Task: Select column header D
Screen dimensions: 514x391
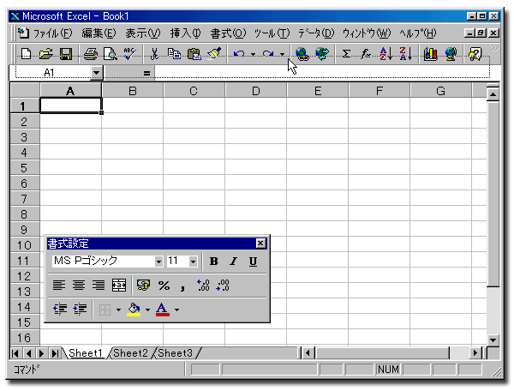Action: coord(255,91)
